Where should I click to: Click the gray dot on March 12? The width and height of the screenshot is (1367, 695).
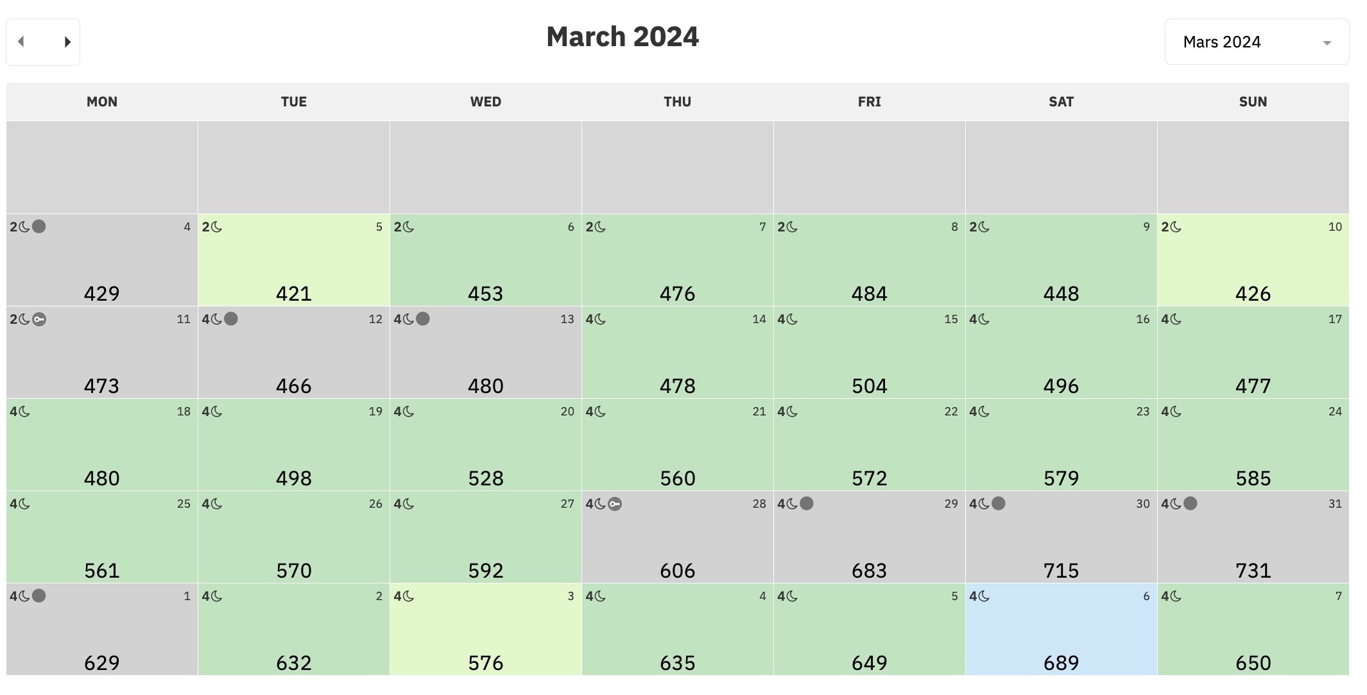[231, 319]
